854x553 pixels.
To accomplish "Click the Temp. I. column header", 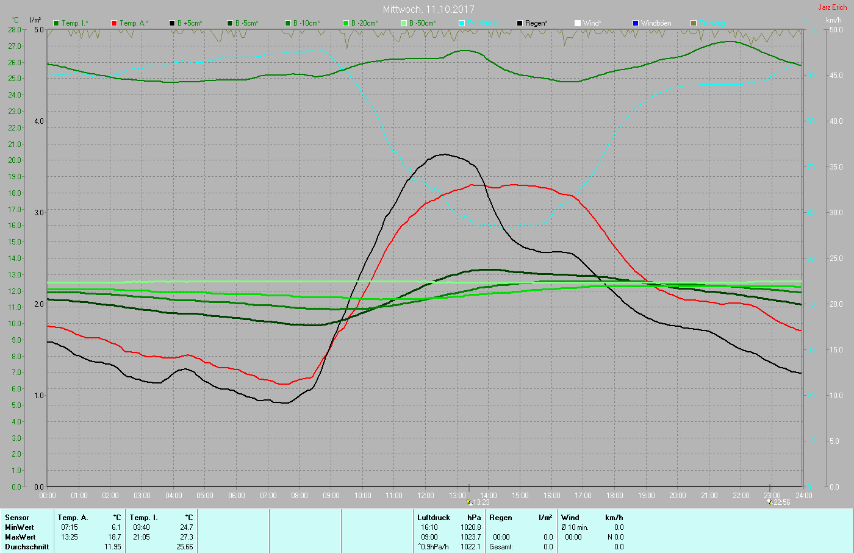I will pyautogui.click(x=143, y=518).
